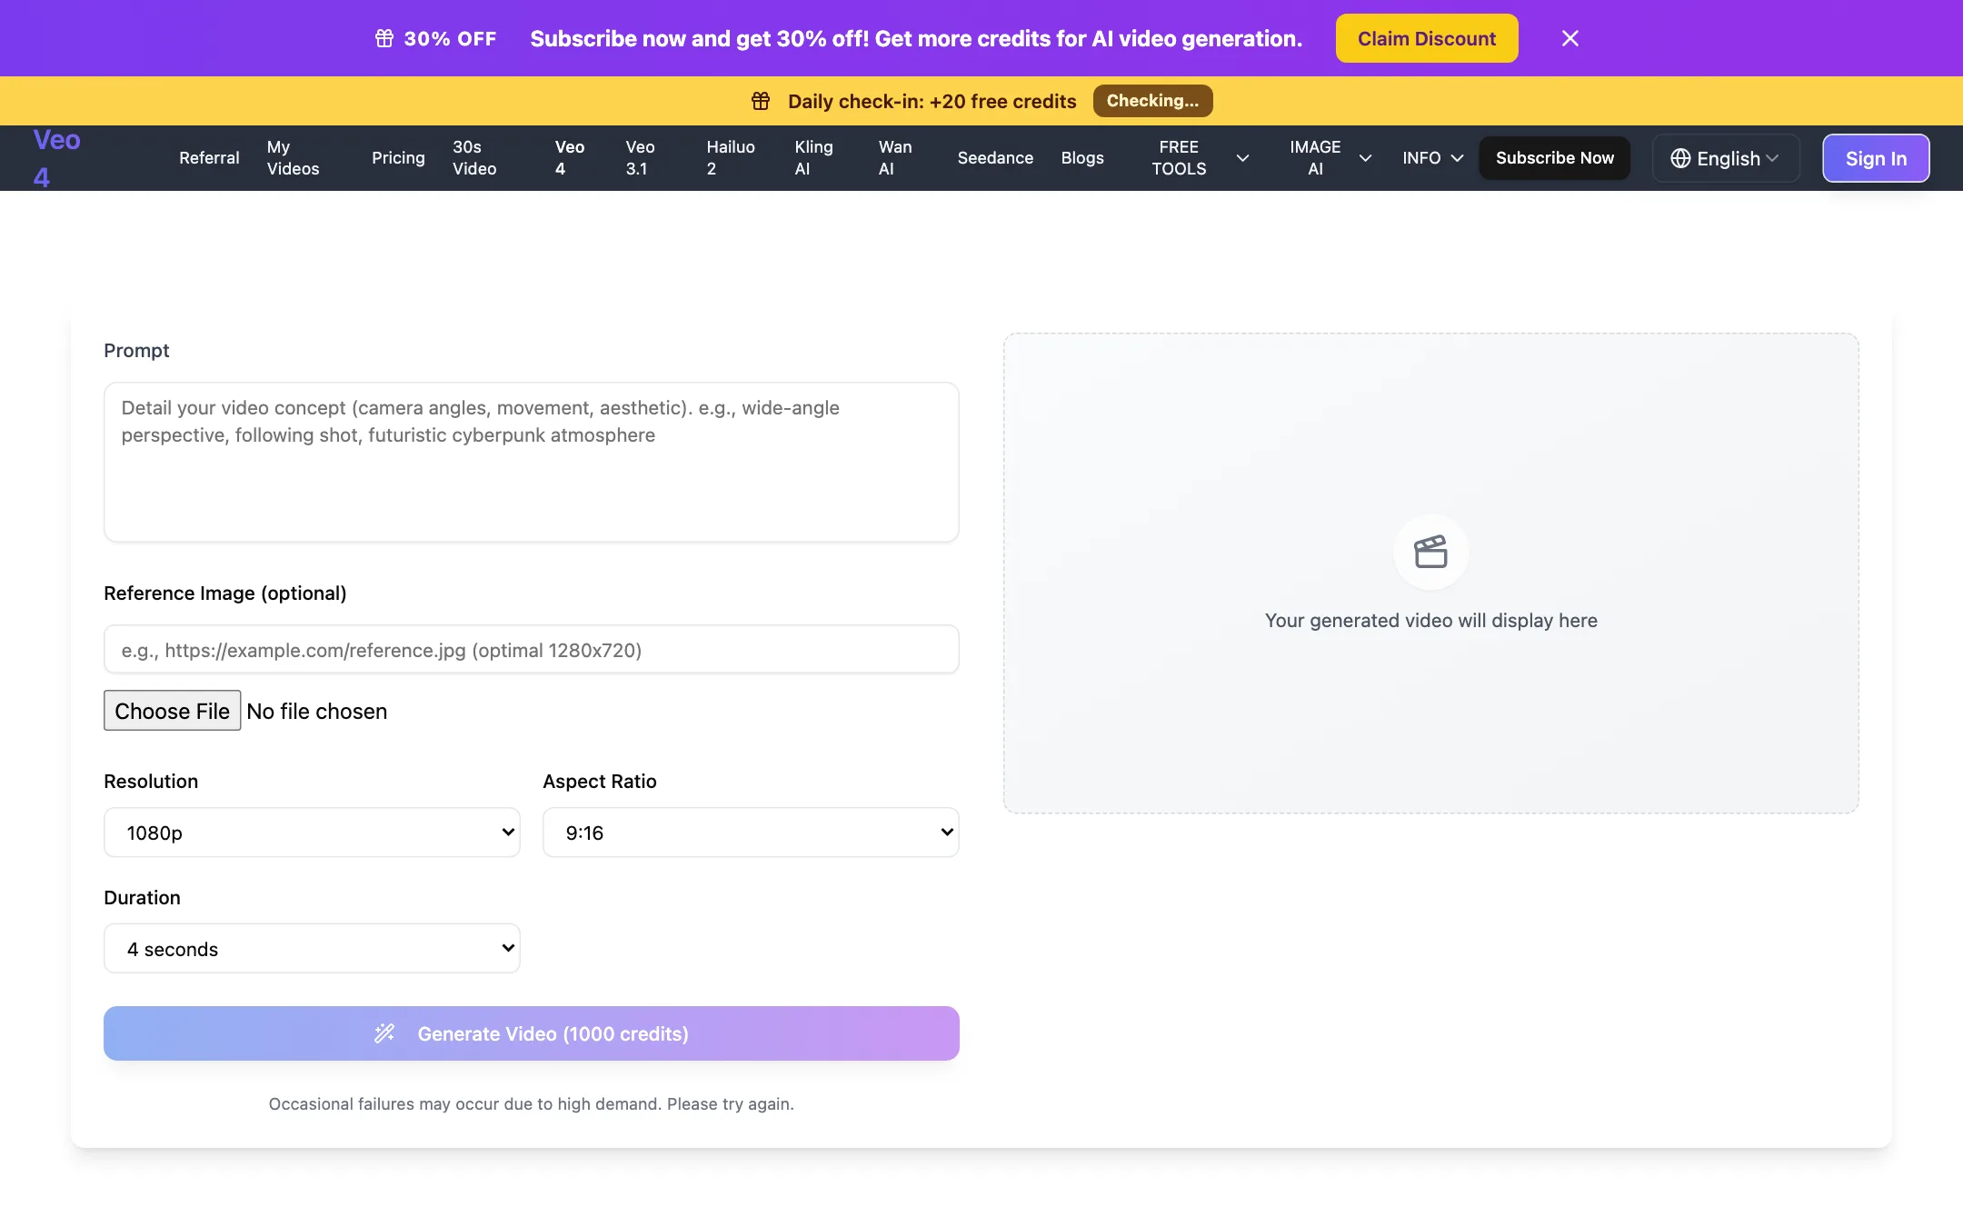Screen dimensions: 1963x1227
Task: Open the 30s Video nav item
Action: [474, 158]
